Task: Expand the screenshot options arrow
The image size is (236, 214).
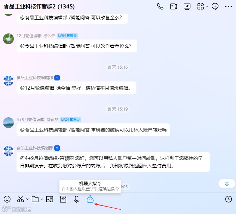Action: (27, 199)
